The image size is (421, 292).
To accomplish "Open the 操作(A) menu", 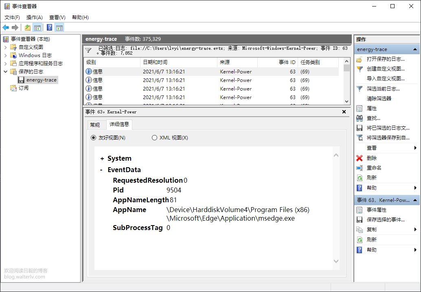I will coord(34,18).
